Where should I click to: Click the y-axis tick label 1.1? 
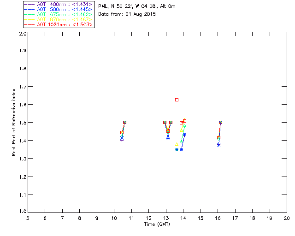[x=23, y=195]
